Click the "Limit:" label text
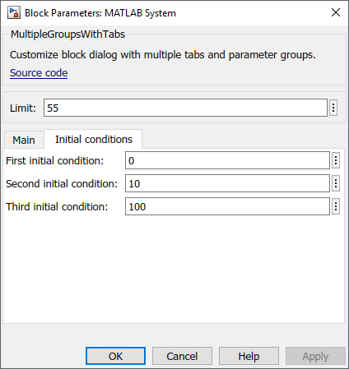This screenshot has width=349, height=369. click(23, 108)
